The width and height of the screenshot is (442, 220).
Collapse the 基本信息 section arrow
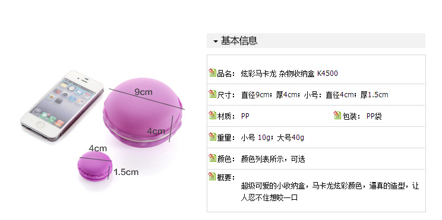(216, 42)
